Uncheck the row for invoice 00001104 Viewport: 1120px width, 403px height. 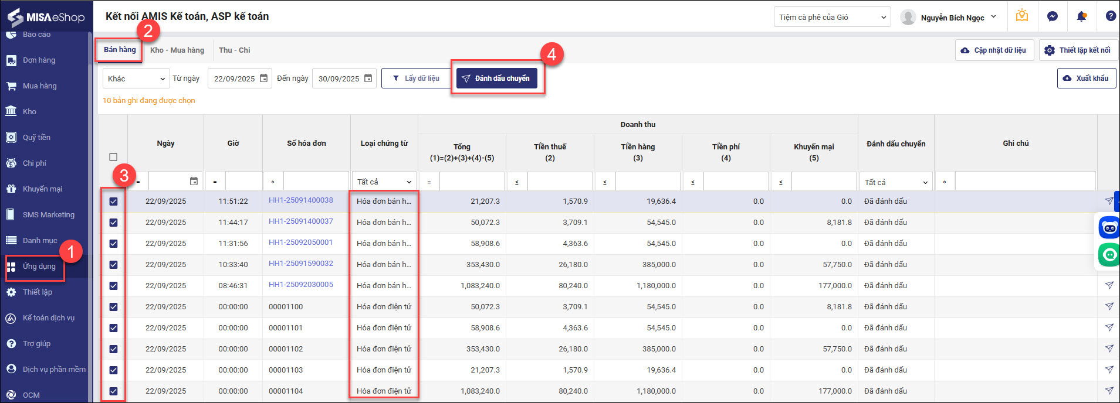click(x=113, y=391)
